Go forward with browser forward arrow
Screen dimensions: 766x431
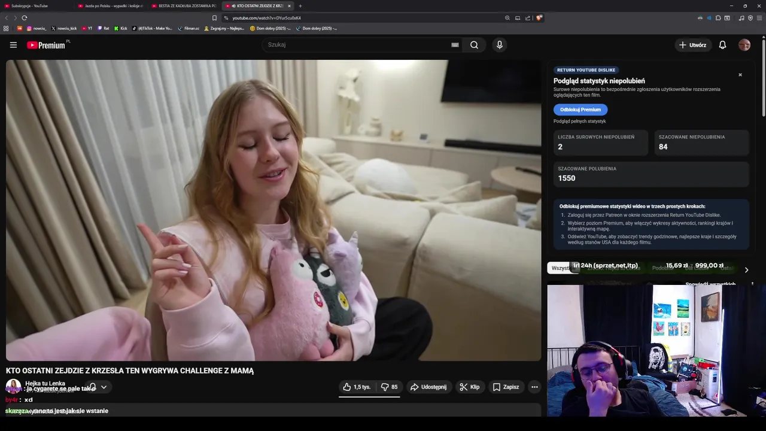click(x=14, y=18)
